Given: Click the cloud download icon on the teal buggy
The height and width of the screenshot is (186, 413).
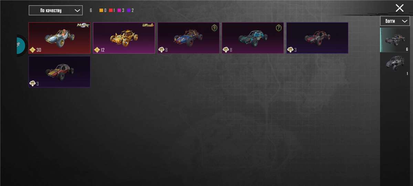Looking at the screenshot, I should pyautogui.click(x=226, y=50).
